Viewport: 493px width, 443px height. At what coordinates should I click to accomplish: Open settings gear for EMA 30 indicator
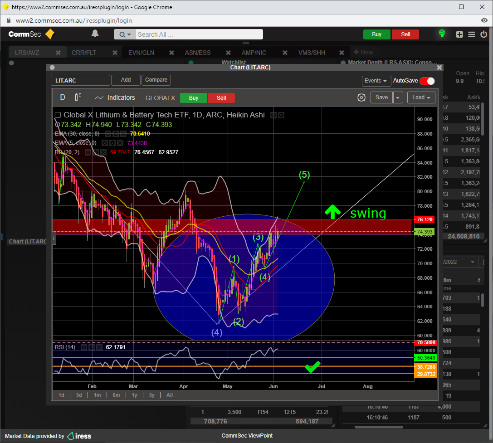coord(115,134)
